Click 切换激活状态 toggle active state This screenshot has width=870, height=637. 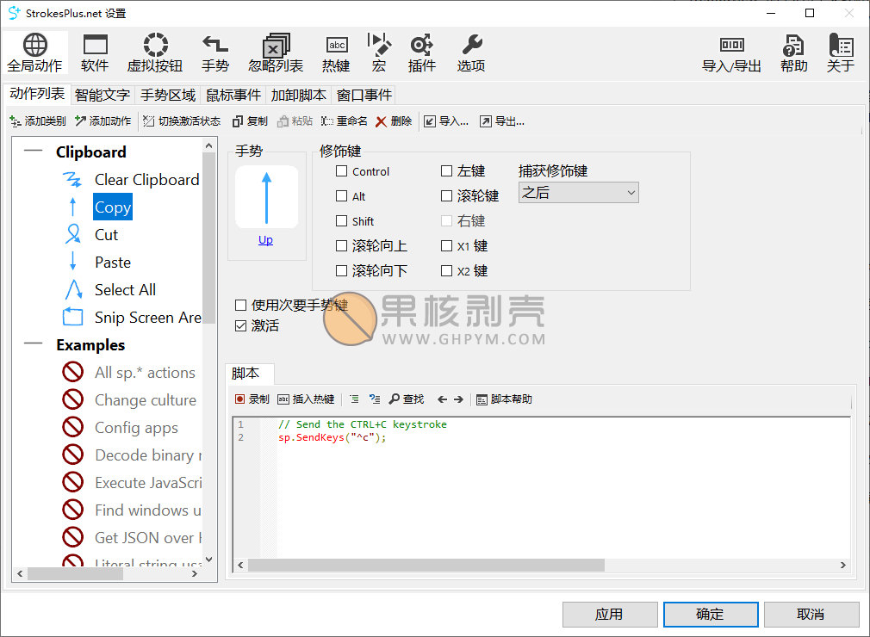click(x=182, y=121)
